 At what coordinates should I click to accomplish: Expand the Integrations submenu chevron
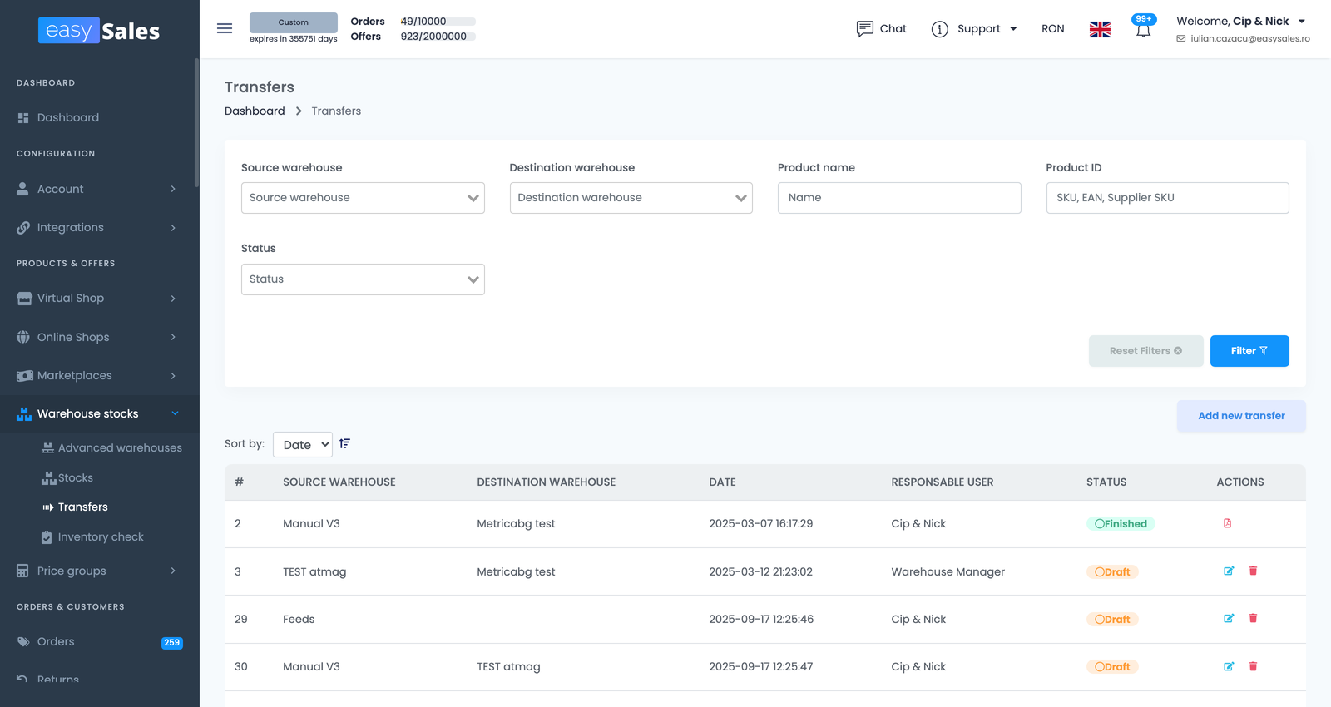[x=173, y=228]
